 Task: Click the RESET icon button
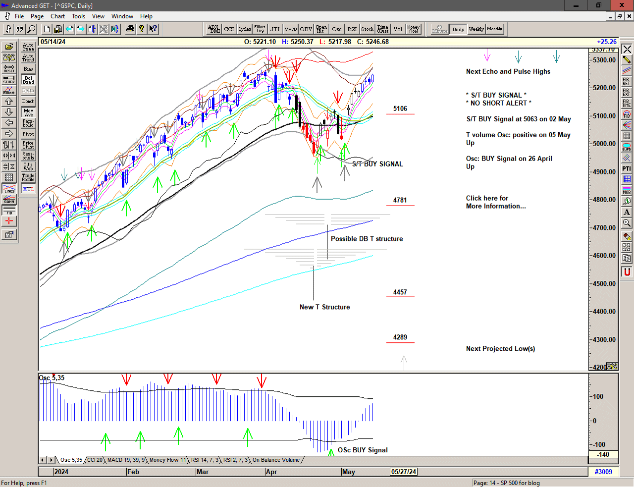9,68
